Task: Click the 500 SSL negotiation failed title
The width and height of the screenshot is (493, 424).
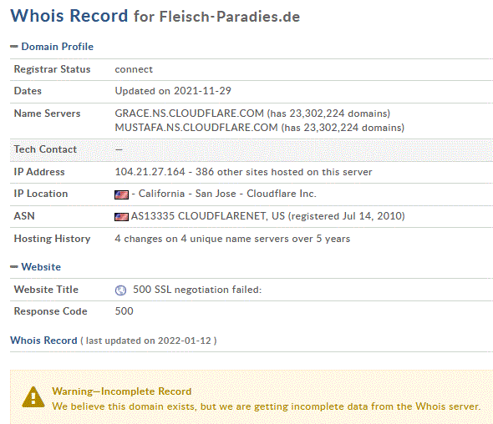Action: click(x=197, y=290)
